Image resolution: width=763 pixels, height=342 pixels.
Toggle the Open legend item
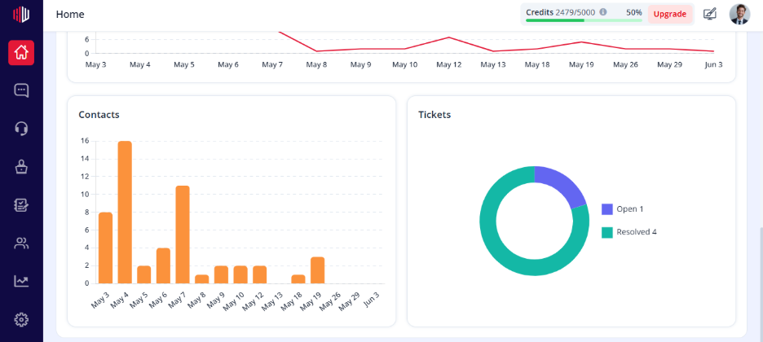(x=622, y=209)
